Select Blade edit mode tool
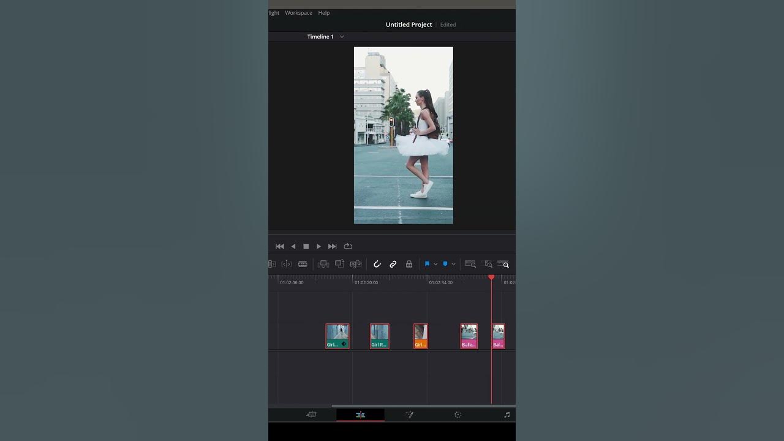This screenshot has height=441, width=784. (x=303, y=264)
